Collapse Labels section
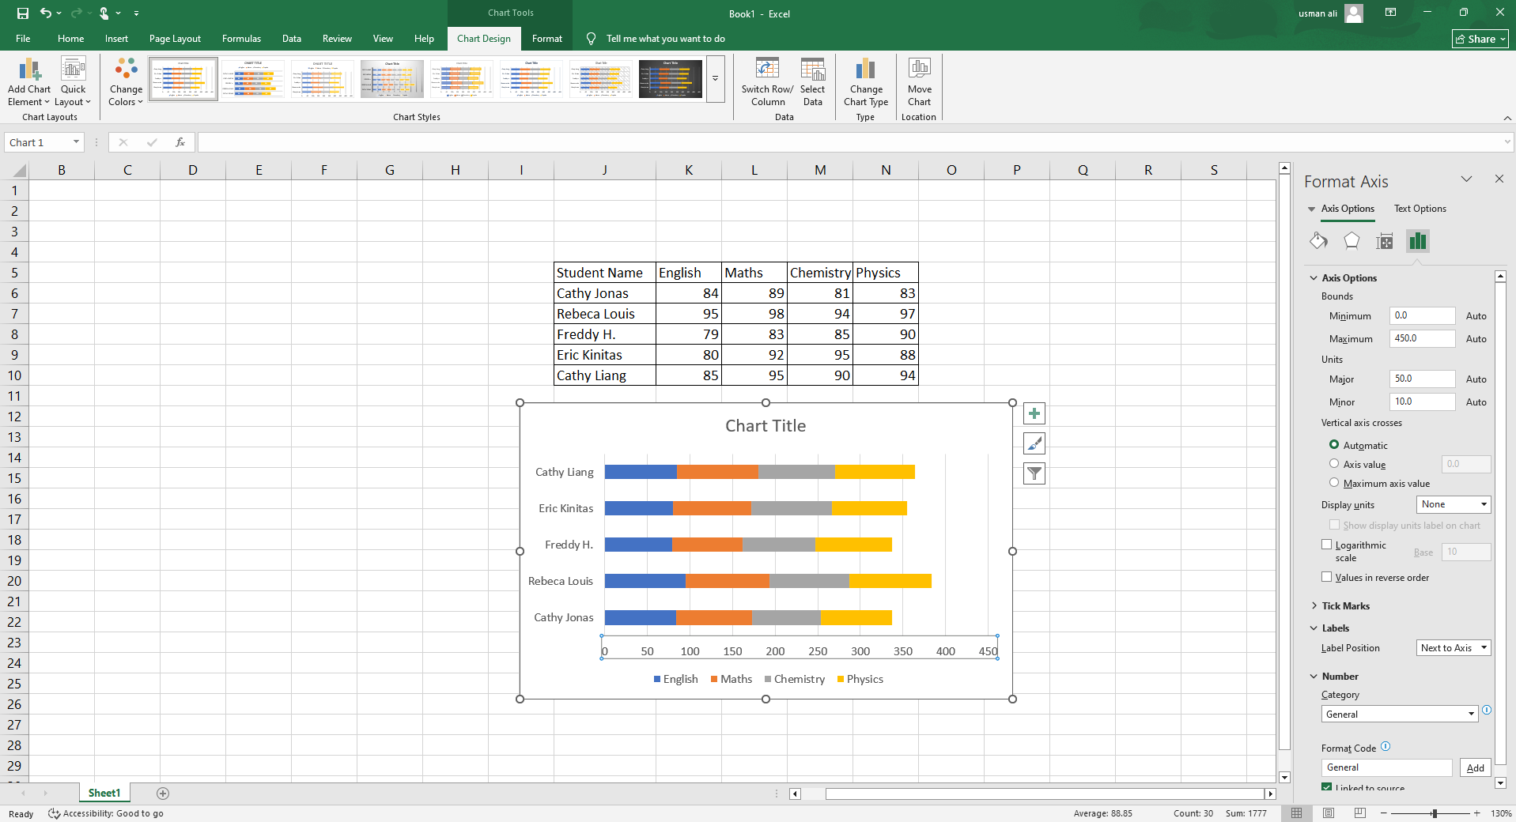The width and height of the screenshot is (1516, 822). click(1335, 628)
